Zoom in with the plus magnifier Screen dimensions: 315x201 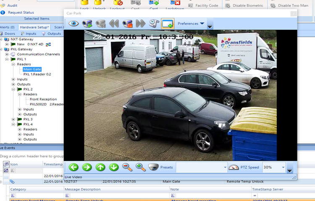point(141,167)
